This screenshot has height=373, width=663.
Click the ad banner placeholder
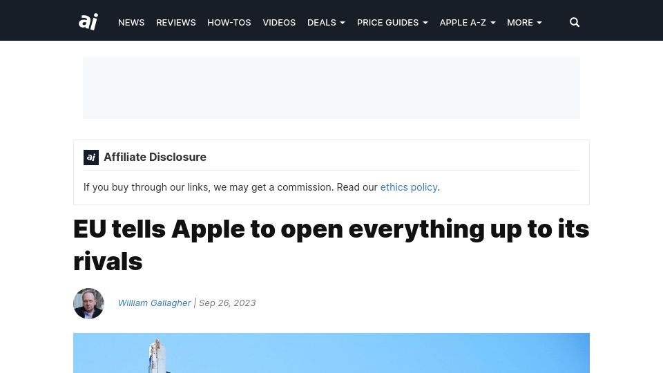[x=331, y=88]
